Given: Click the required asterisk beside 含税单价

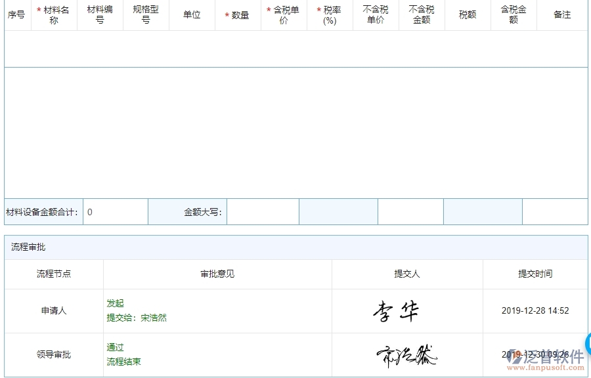Looking at the screenshot, I should click(268, 10).
